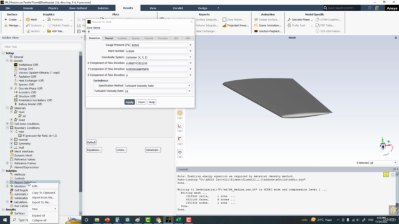Click the Equations button
This screenshot has width=399, height=224.
click(x=94, y=150)
